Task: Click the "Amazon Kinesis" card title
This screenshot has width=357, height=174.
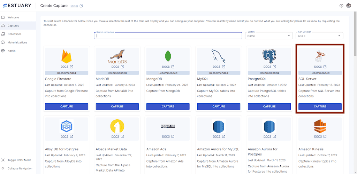Action: click(x=311, y=149)
